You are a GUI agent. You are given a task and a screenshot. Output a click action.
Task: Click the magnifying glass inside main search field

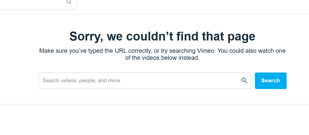pyautogui.click(x=244, y=80)
